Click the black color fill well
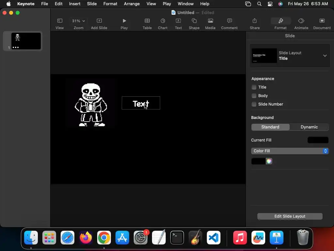This screenshot has width=334, height=251. 258,161
